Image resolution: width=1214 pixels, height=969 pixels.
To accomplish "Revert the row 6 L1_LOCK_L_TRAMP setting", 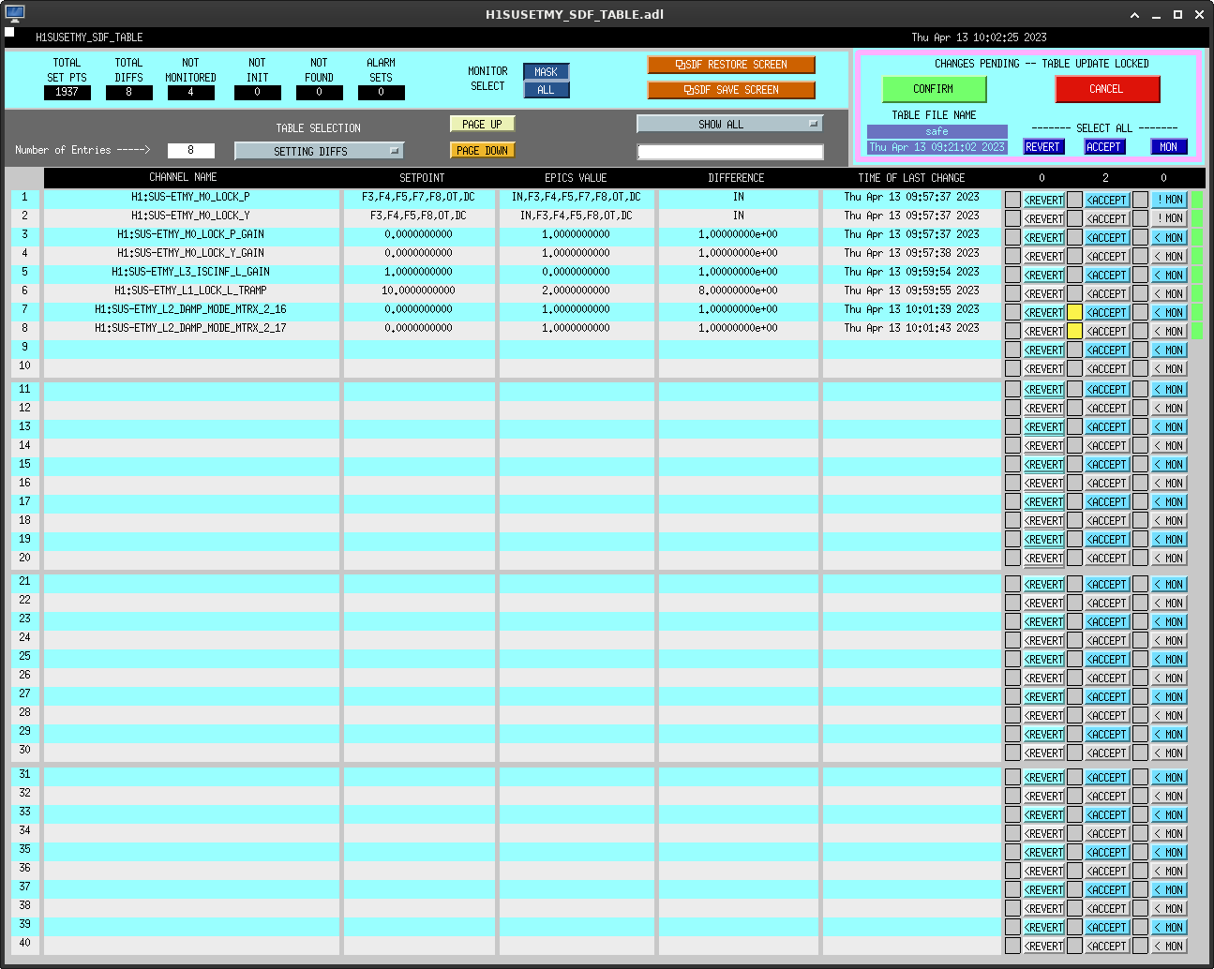I will [1043, 293].
